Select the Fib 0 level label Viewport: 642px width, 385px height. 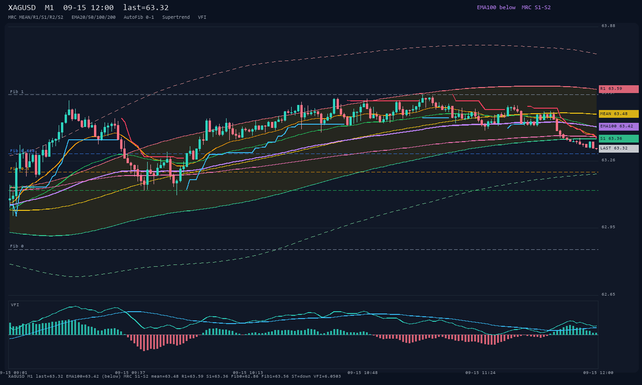(x=17, y=246)
